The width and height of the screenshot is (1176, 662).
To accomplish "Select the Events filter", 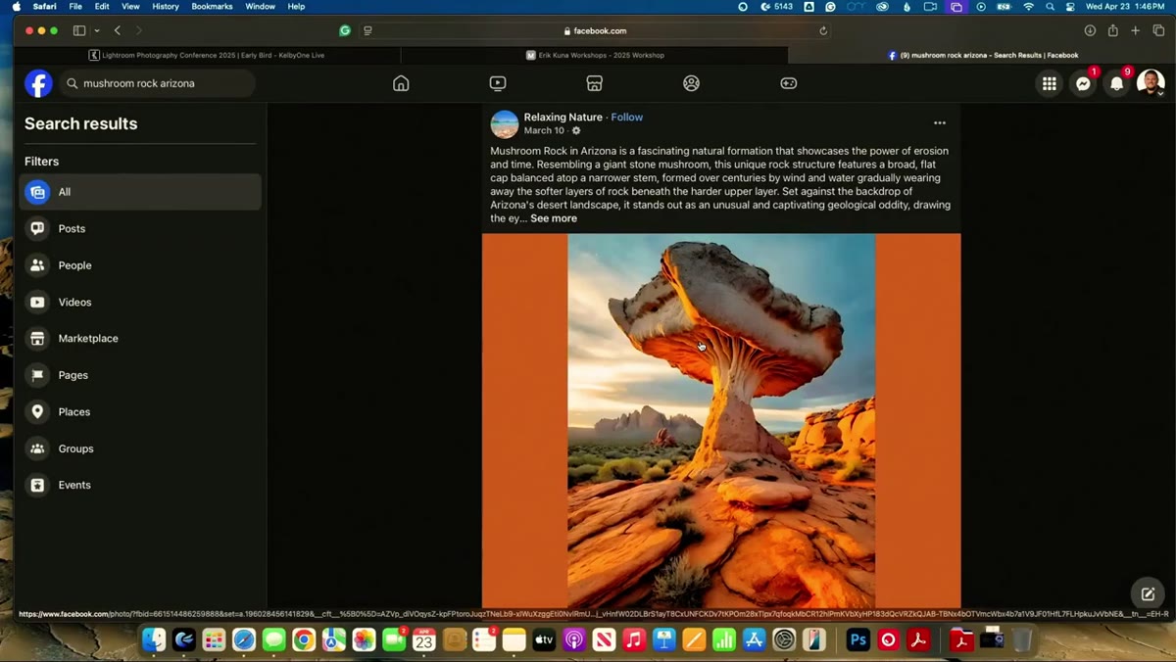I will [140, 485].
